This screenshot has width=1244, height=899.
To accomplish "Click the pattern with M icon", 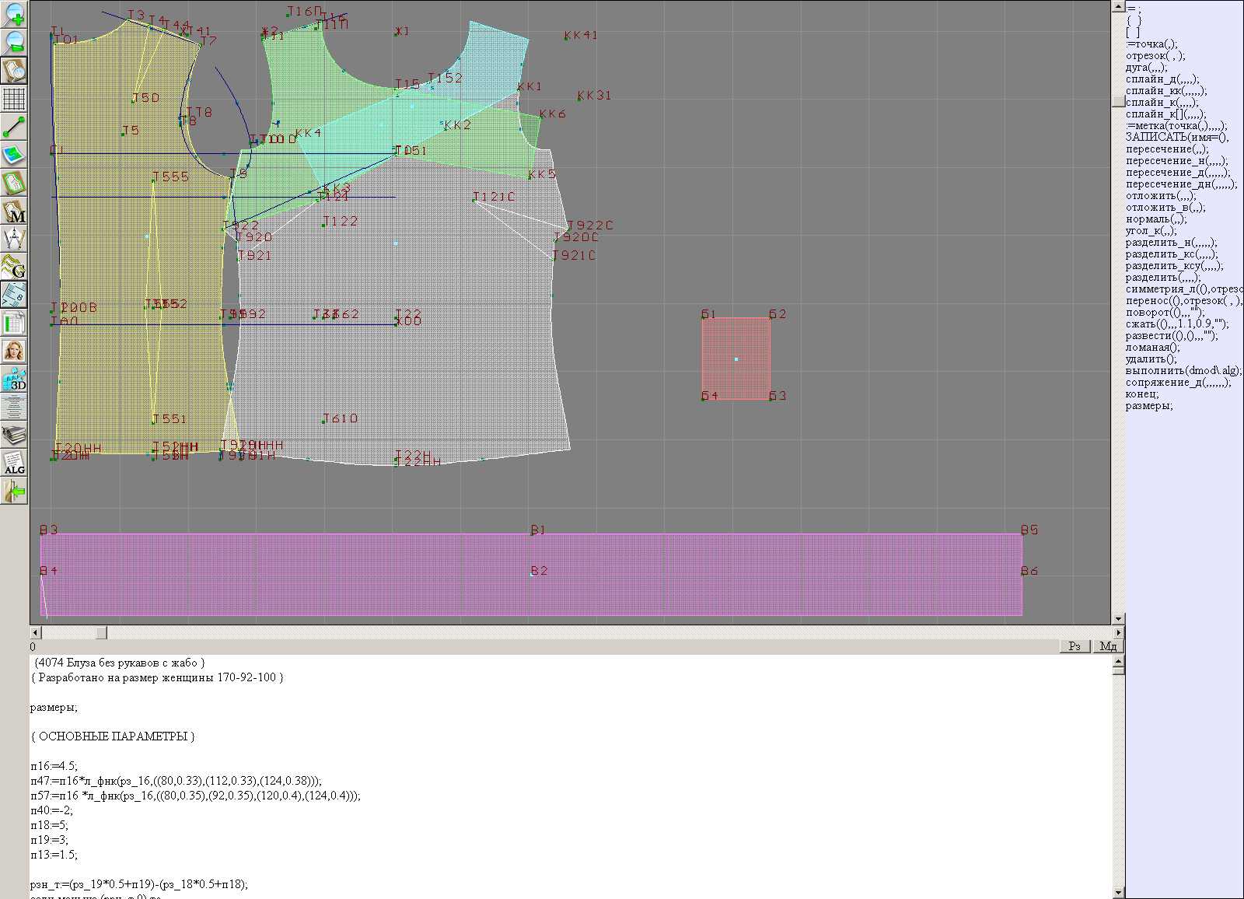I will pos(14,212).
